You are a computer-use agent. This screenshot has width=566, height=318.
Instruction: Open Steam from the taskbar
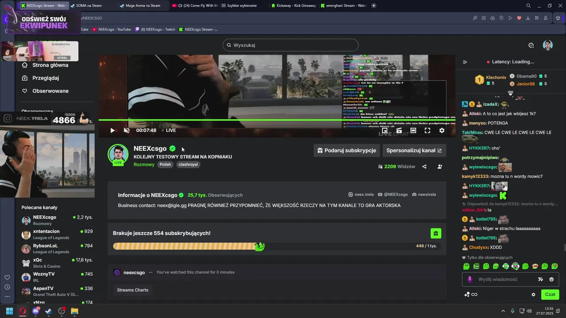49,311
